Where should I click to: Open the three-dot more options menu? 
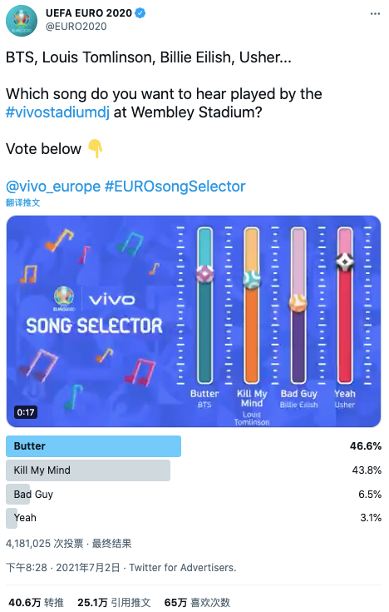(x=375, y=13)
